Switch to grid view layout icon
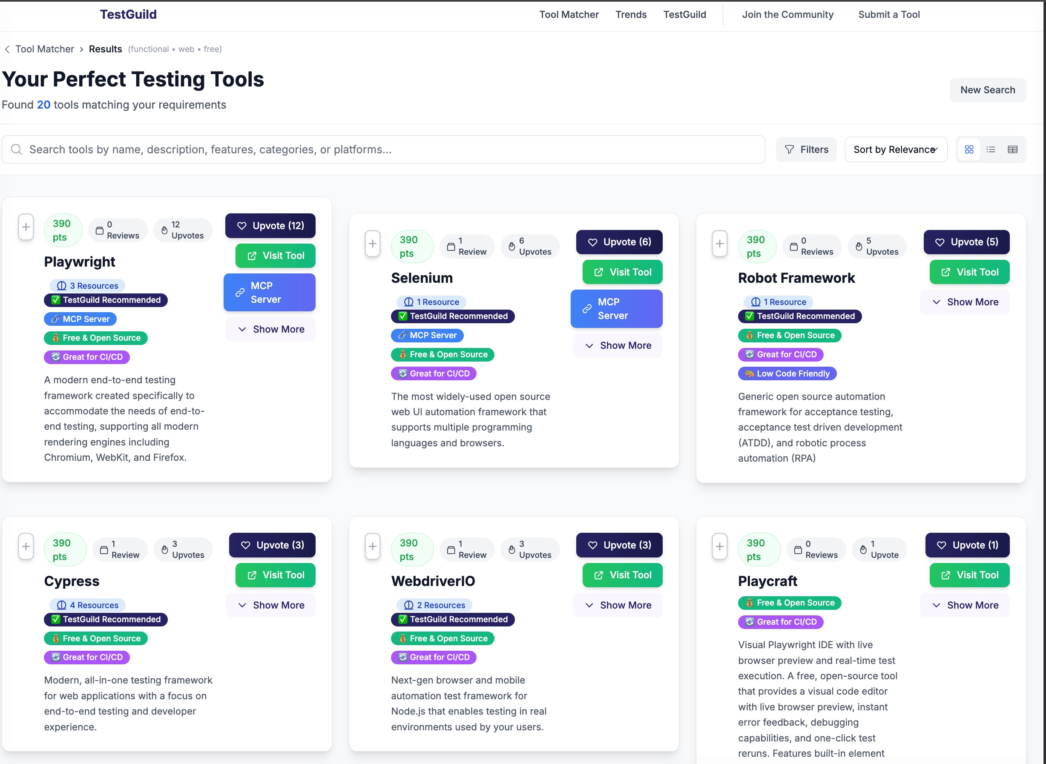 pyautogui.click(x=969, y=149)
